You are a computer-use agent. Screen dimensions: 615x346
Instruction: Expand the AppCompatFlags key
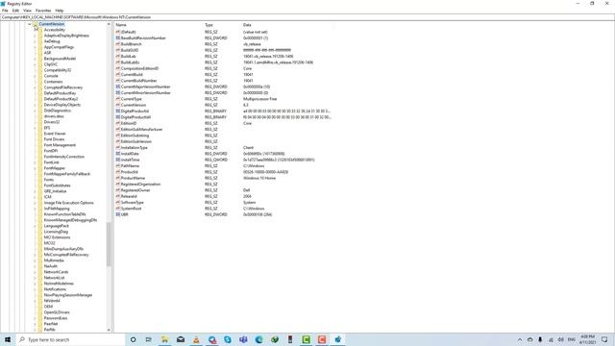pos(35,47)
